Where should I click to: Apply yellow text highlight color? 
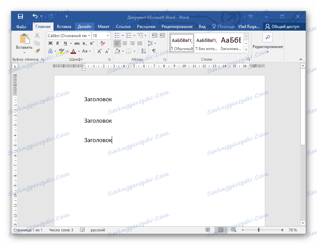(61, 51)
